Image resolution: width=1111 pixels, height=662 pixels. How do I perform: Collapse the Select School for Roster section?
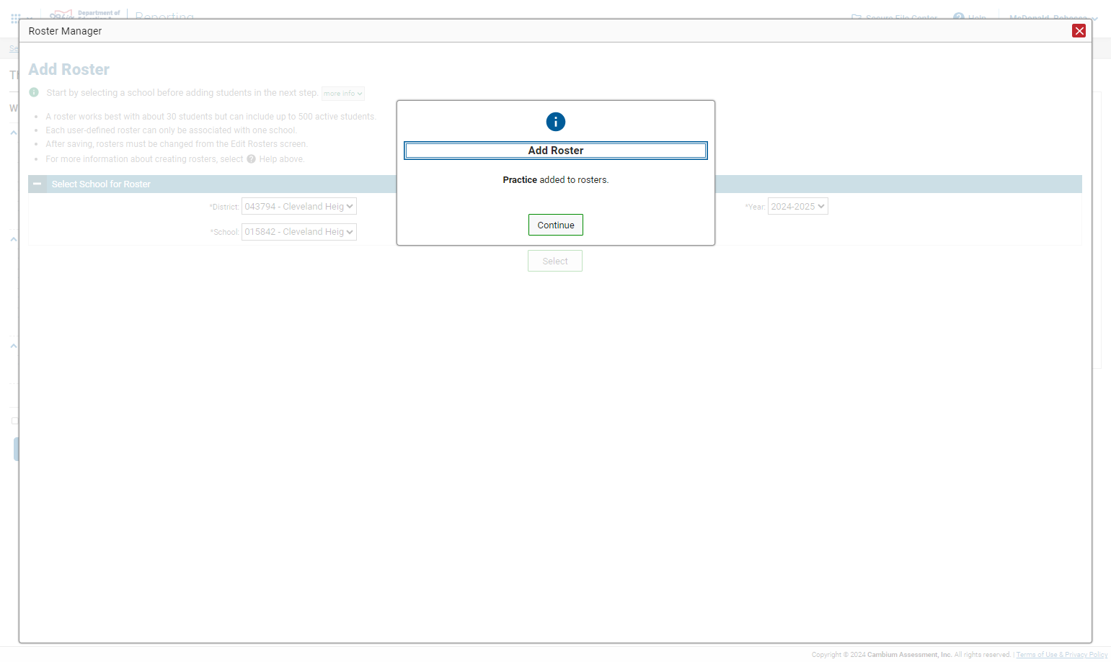37,184
